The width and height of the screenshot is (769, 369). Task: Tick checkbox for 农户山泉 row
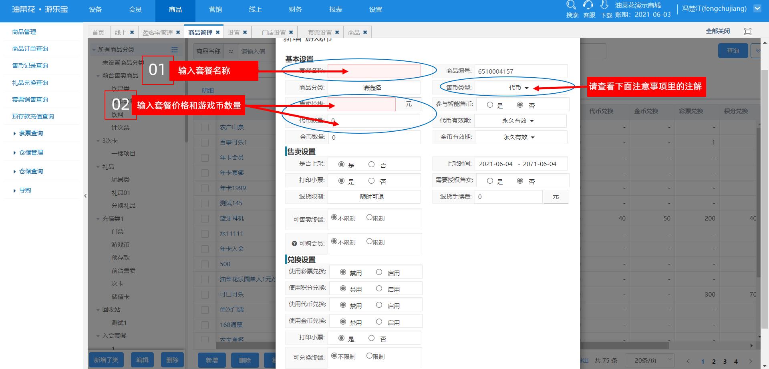pyautogui.click(x=205, y=127)
